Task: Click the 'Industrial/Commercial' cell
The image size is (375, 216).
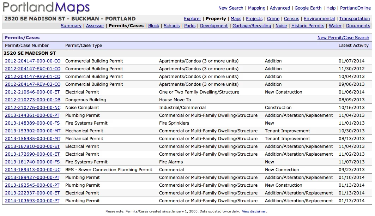Action: [182, 108]
